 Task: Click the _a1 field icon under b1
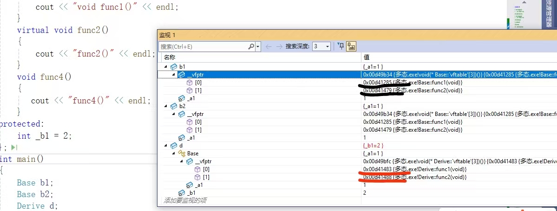[181, 98]
